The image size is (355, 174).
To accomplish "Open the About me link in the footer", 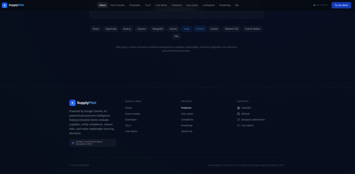I will tap(187, 131).
